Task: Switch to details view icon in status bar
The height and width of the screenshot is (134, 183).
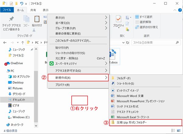Action: coord(173,131)
